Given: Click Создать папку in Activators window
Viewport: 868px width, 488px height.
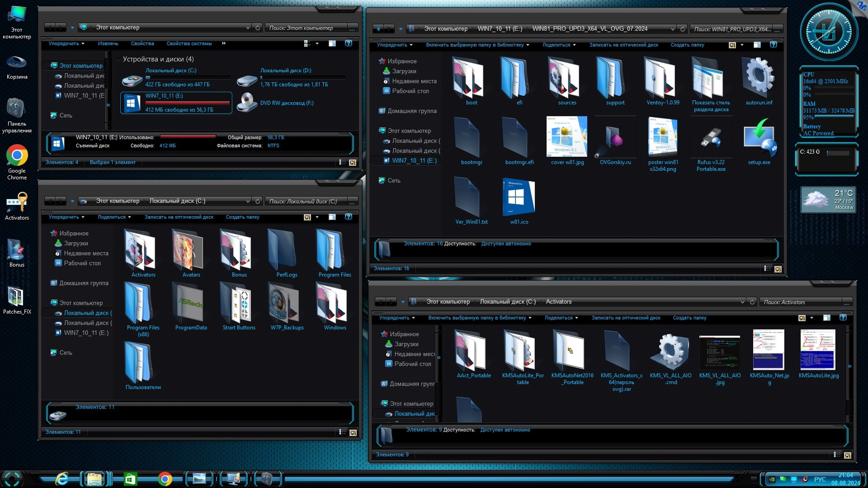Looking at the screenshot, I should [x=689, y=318].
